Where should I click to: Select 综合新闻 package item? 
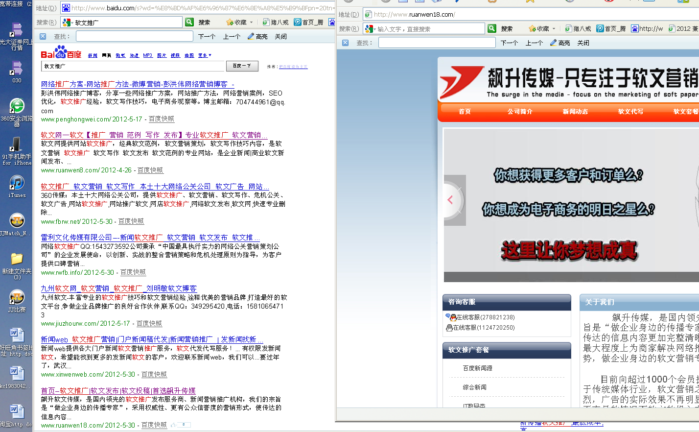point(475,387)
